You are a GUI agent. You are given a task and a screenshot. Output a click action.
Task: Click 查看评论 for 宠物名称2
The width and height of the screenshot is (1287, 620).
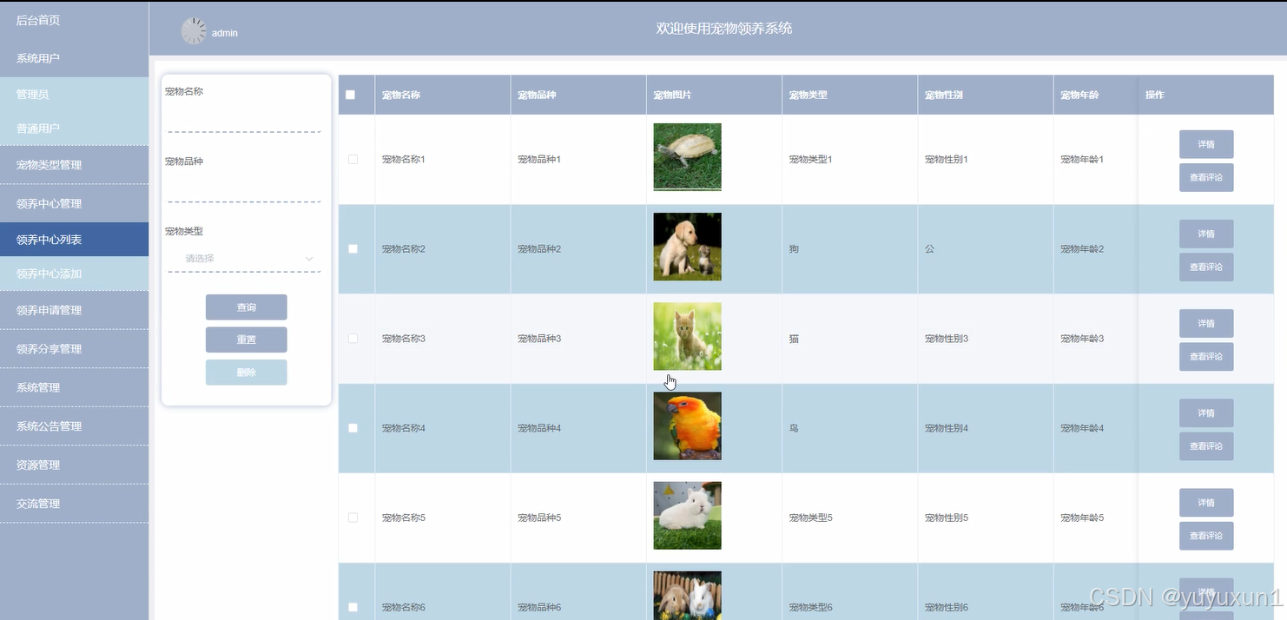1206,267
